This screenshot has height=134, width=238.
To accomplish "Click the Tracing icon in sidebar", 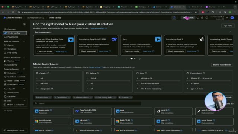I will pos(5,61).
